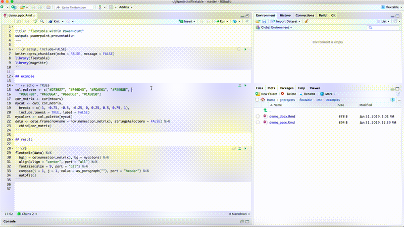Image resolution: width=404 pixels, height=227 pixels.
Task: Go to inst in the breadcrumb
Action: [319, 100]
